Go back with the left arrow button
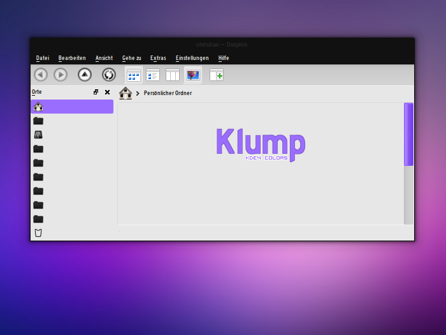446x335 pixels. tap(41, 75)
